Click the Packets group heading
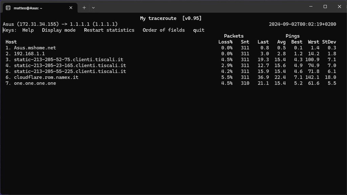Viewport: 347px width, 195px height. coord(234,36)
